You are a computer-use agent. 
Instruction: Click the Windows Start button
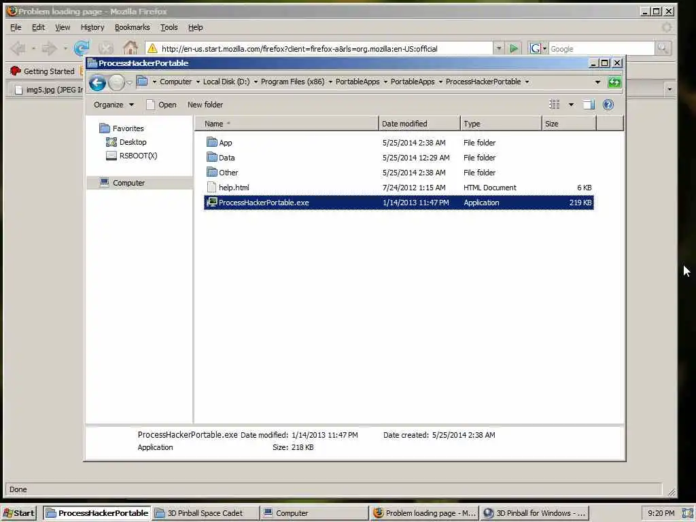(x=19, y=513)
